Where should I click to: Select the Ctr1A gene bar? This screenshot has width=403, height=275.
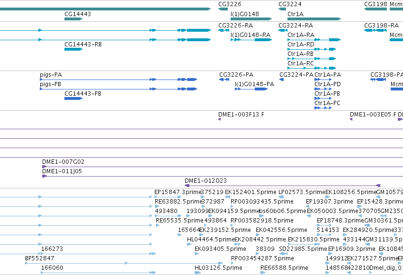pyautogui.click(x=314, y=19)
